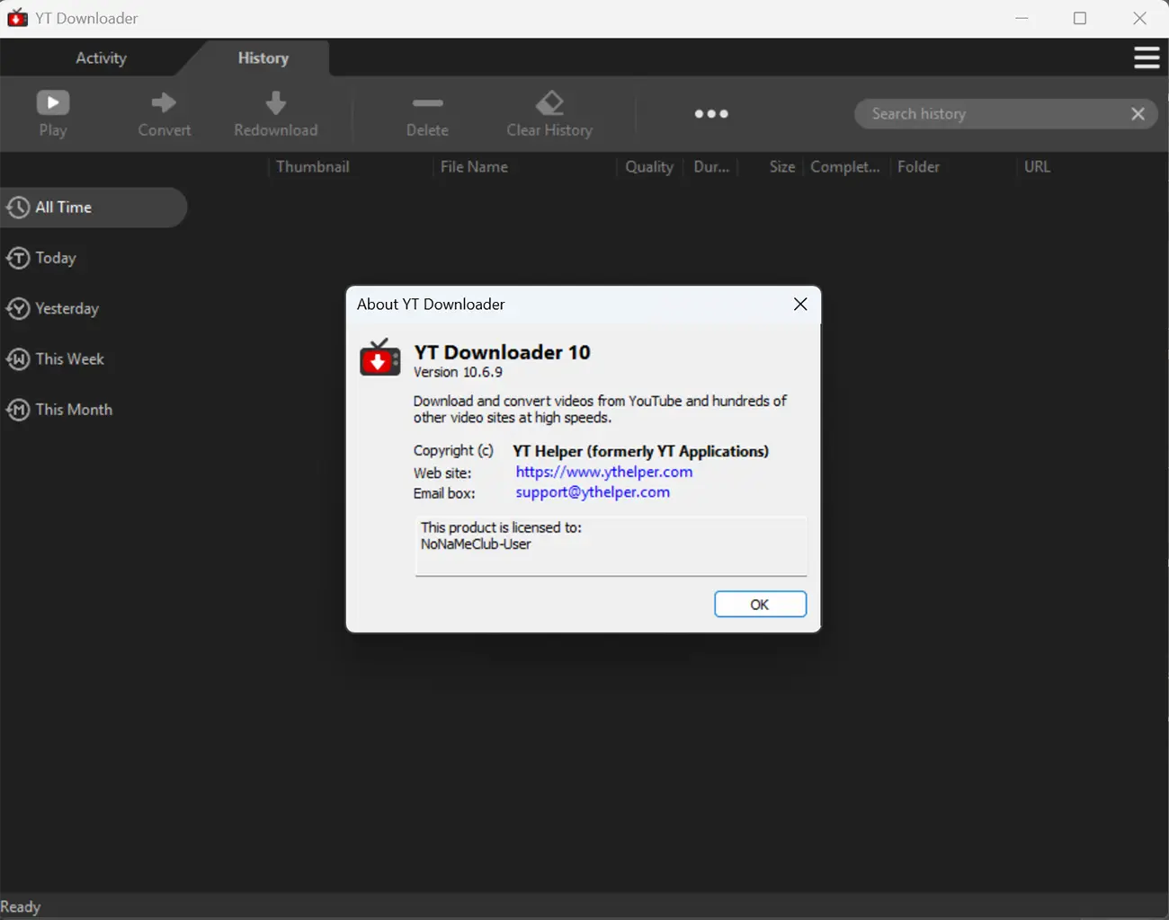The height and width of the screenshot is (920, 1169).
Task: Sort by the Duration column header
Action: pyautogui.click(x=711, y=167)
